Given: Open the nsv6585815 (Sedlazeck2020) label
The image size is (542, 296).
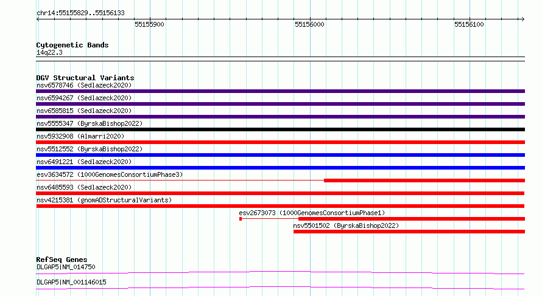Looking at the screenshot, I should coord(84,111).
